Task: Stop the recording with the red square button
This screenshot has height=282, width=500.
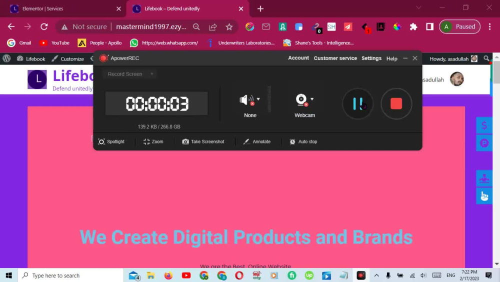Action: (396, 103)
